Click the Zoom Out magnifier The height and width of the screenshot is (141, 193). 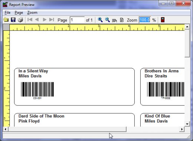107,20
